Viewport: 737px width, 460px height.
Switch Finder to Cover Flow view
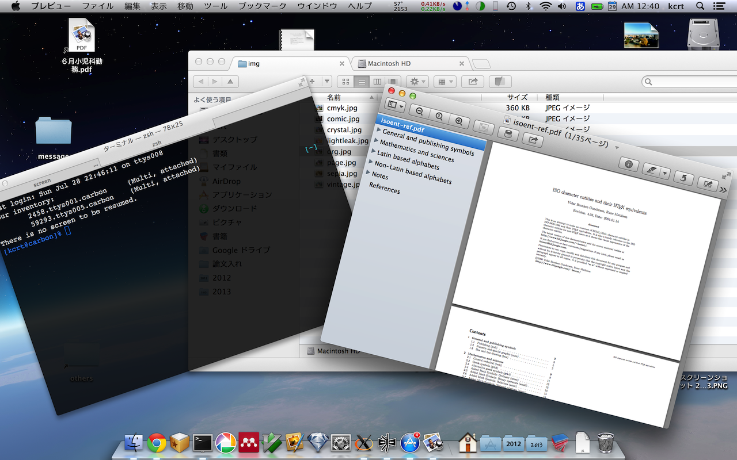coord(393,82)
